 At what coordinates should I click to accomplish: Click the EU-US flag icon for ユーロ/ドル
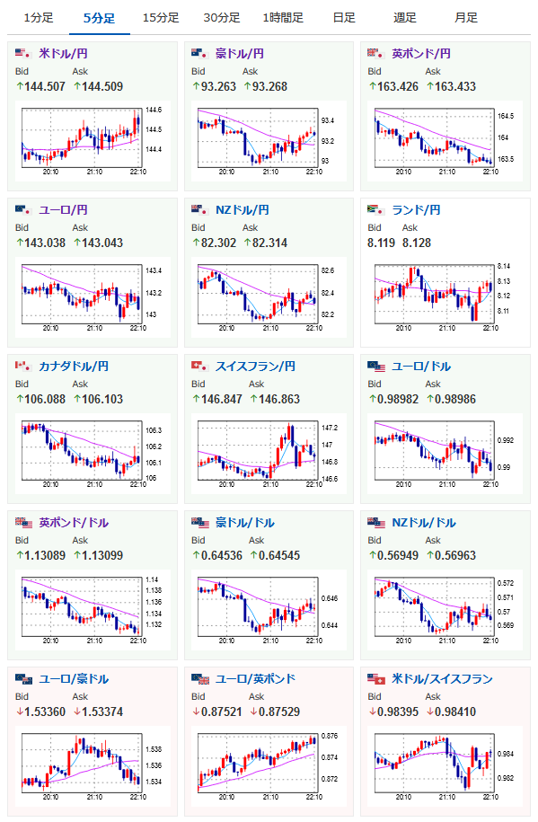pos(376,366)
